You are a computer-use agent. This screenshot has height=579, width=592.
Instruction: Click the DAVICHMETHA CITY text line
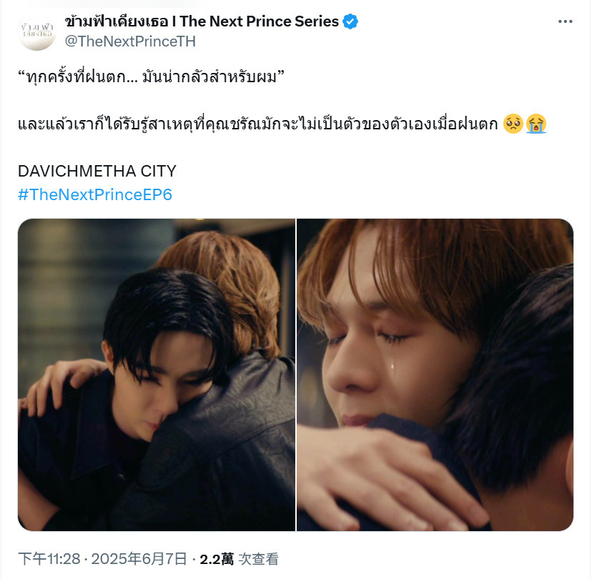point(97,172)
